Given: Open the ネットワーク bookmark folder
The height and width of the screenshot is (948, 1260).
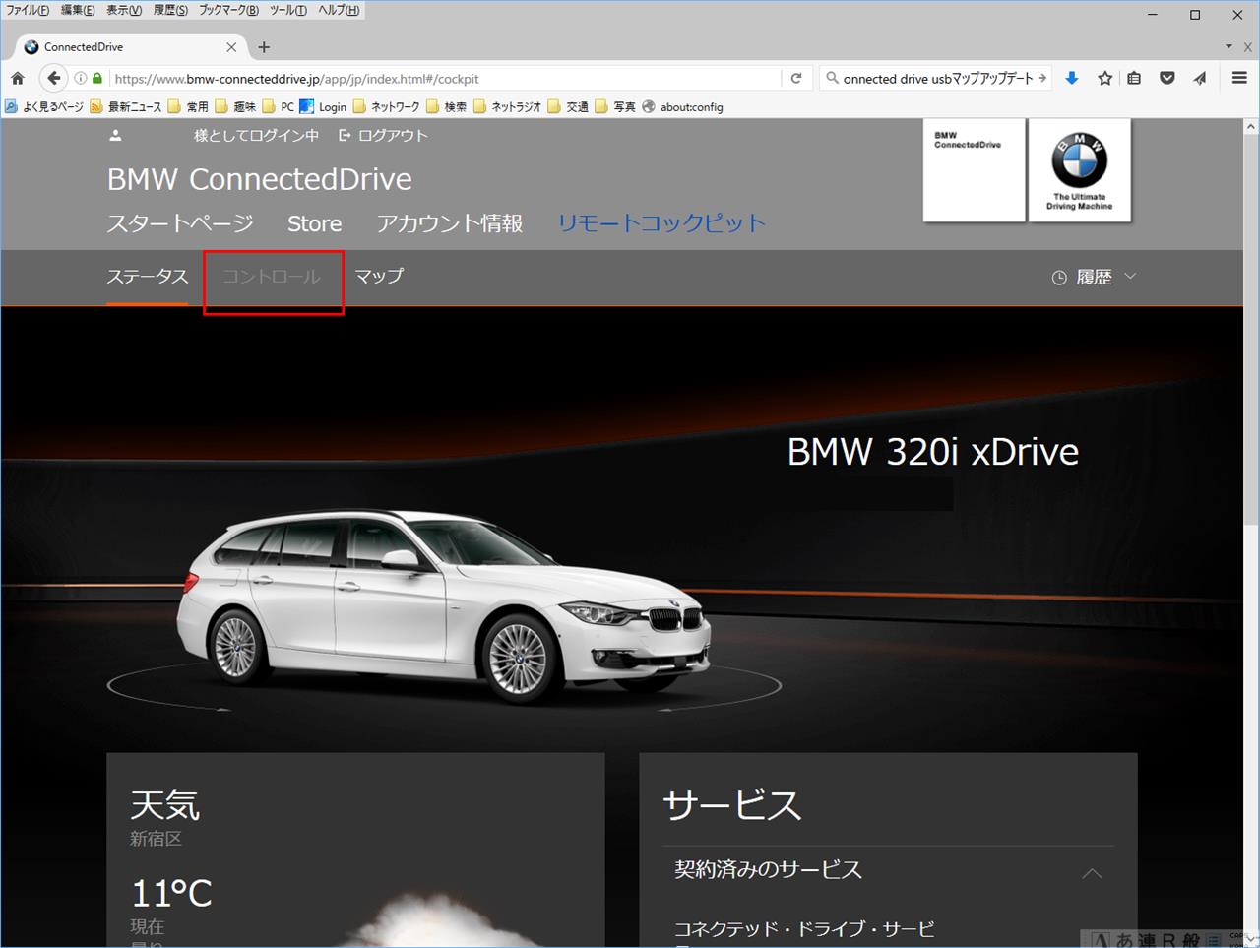Looking at the screenshot, I should pyautogui.click(x=386, y=106).
